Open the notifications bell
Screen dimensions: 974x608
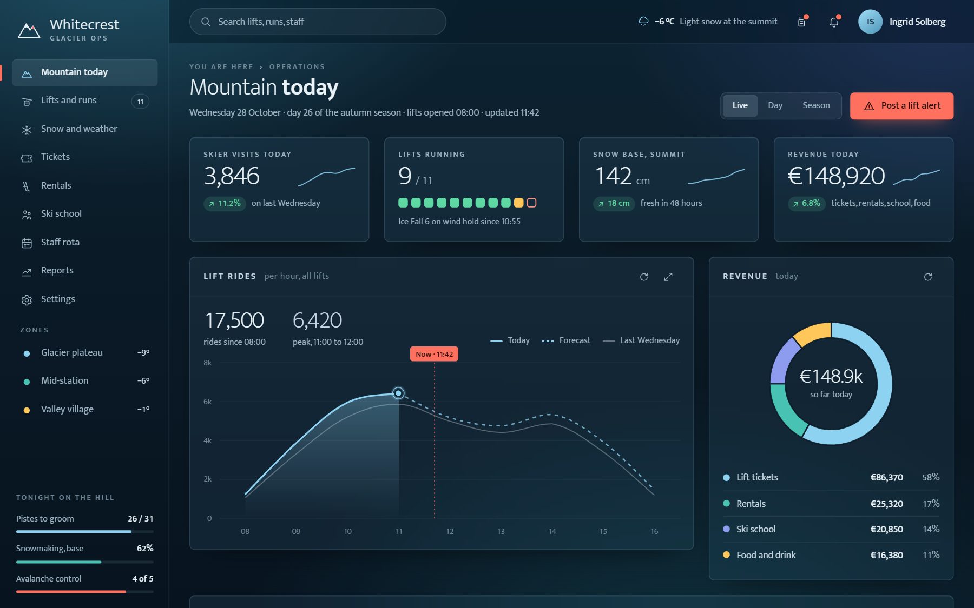tap(834, 22)
